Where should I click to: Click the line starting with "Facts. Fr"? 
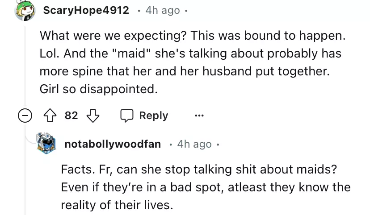pyautogui.click(x=197, y=170)
